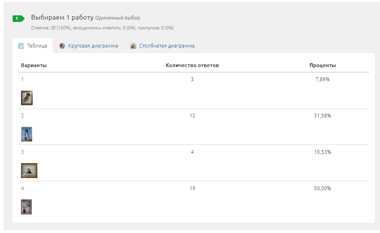
Task: Open the thumbnail image for option 3
Action: [x=29, y=171]
